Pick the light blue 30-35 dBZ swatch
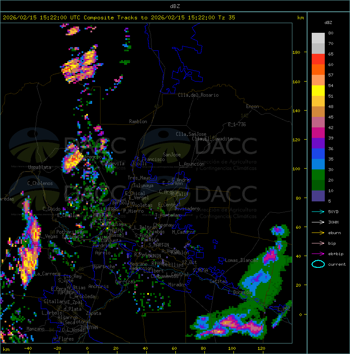The image size is (350, 354). coord(318,164)
